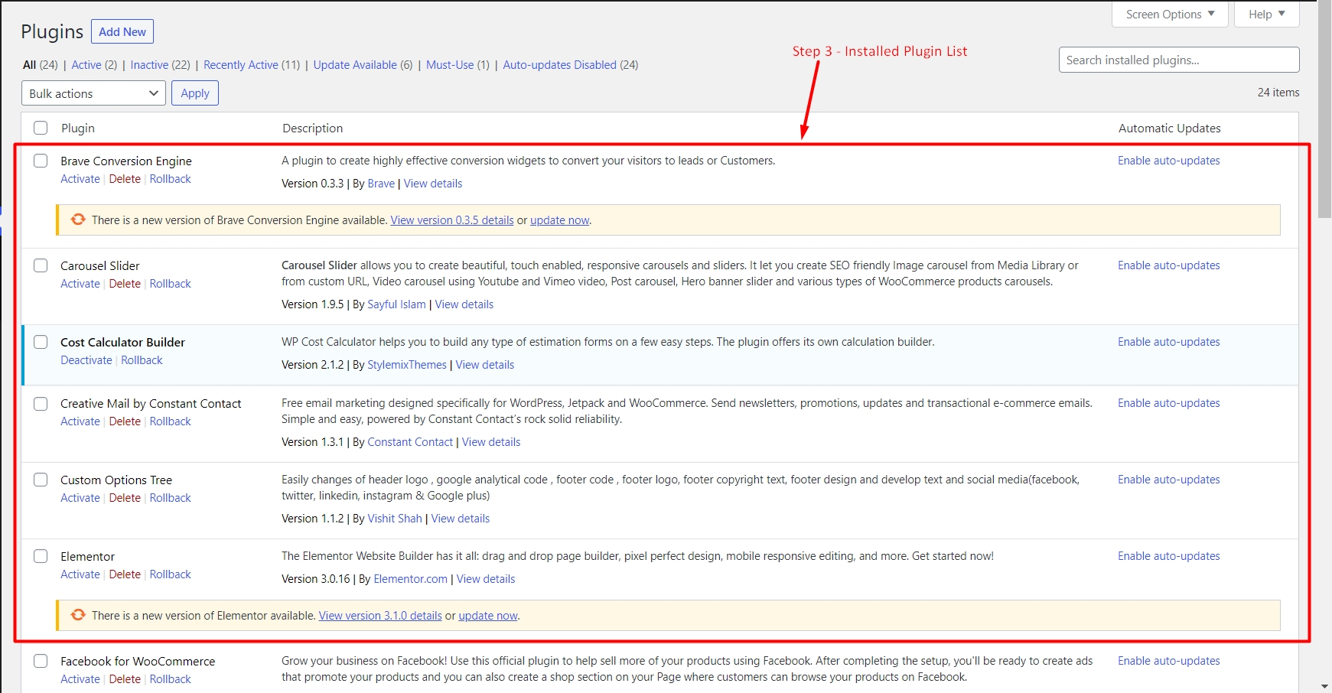This screenshot has width=1332, height=693.
Task: Enable auto-updates for Custom Options Tree
Action: click(1168, 480)
